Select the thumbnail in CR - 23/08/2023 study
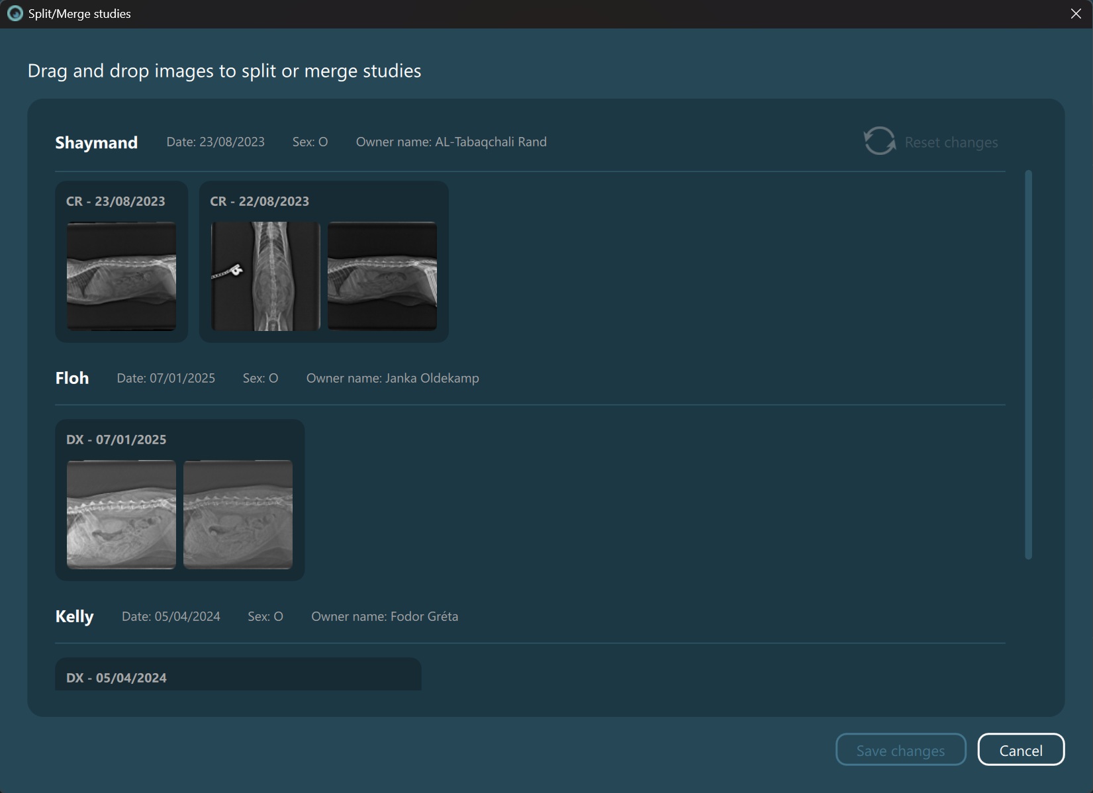Image resolution: width=1093 pixels, height=793 pixels. (x=122, y=276)
